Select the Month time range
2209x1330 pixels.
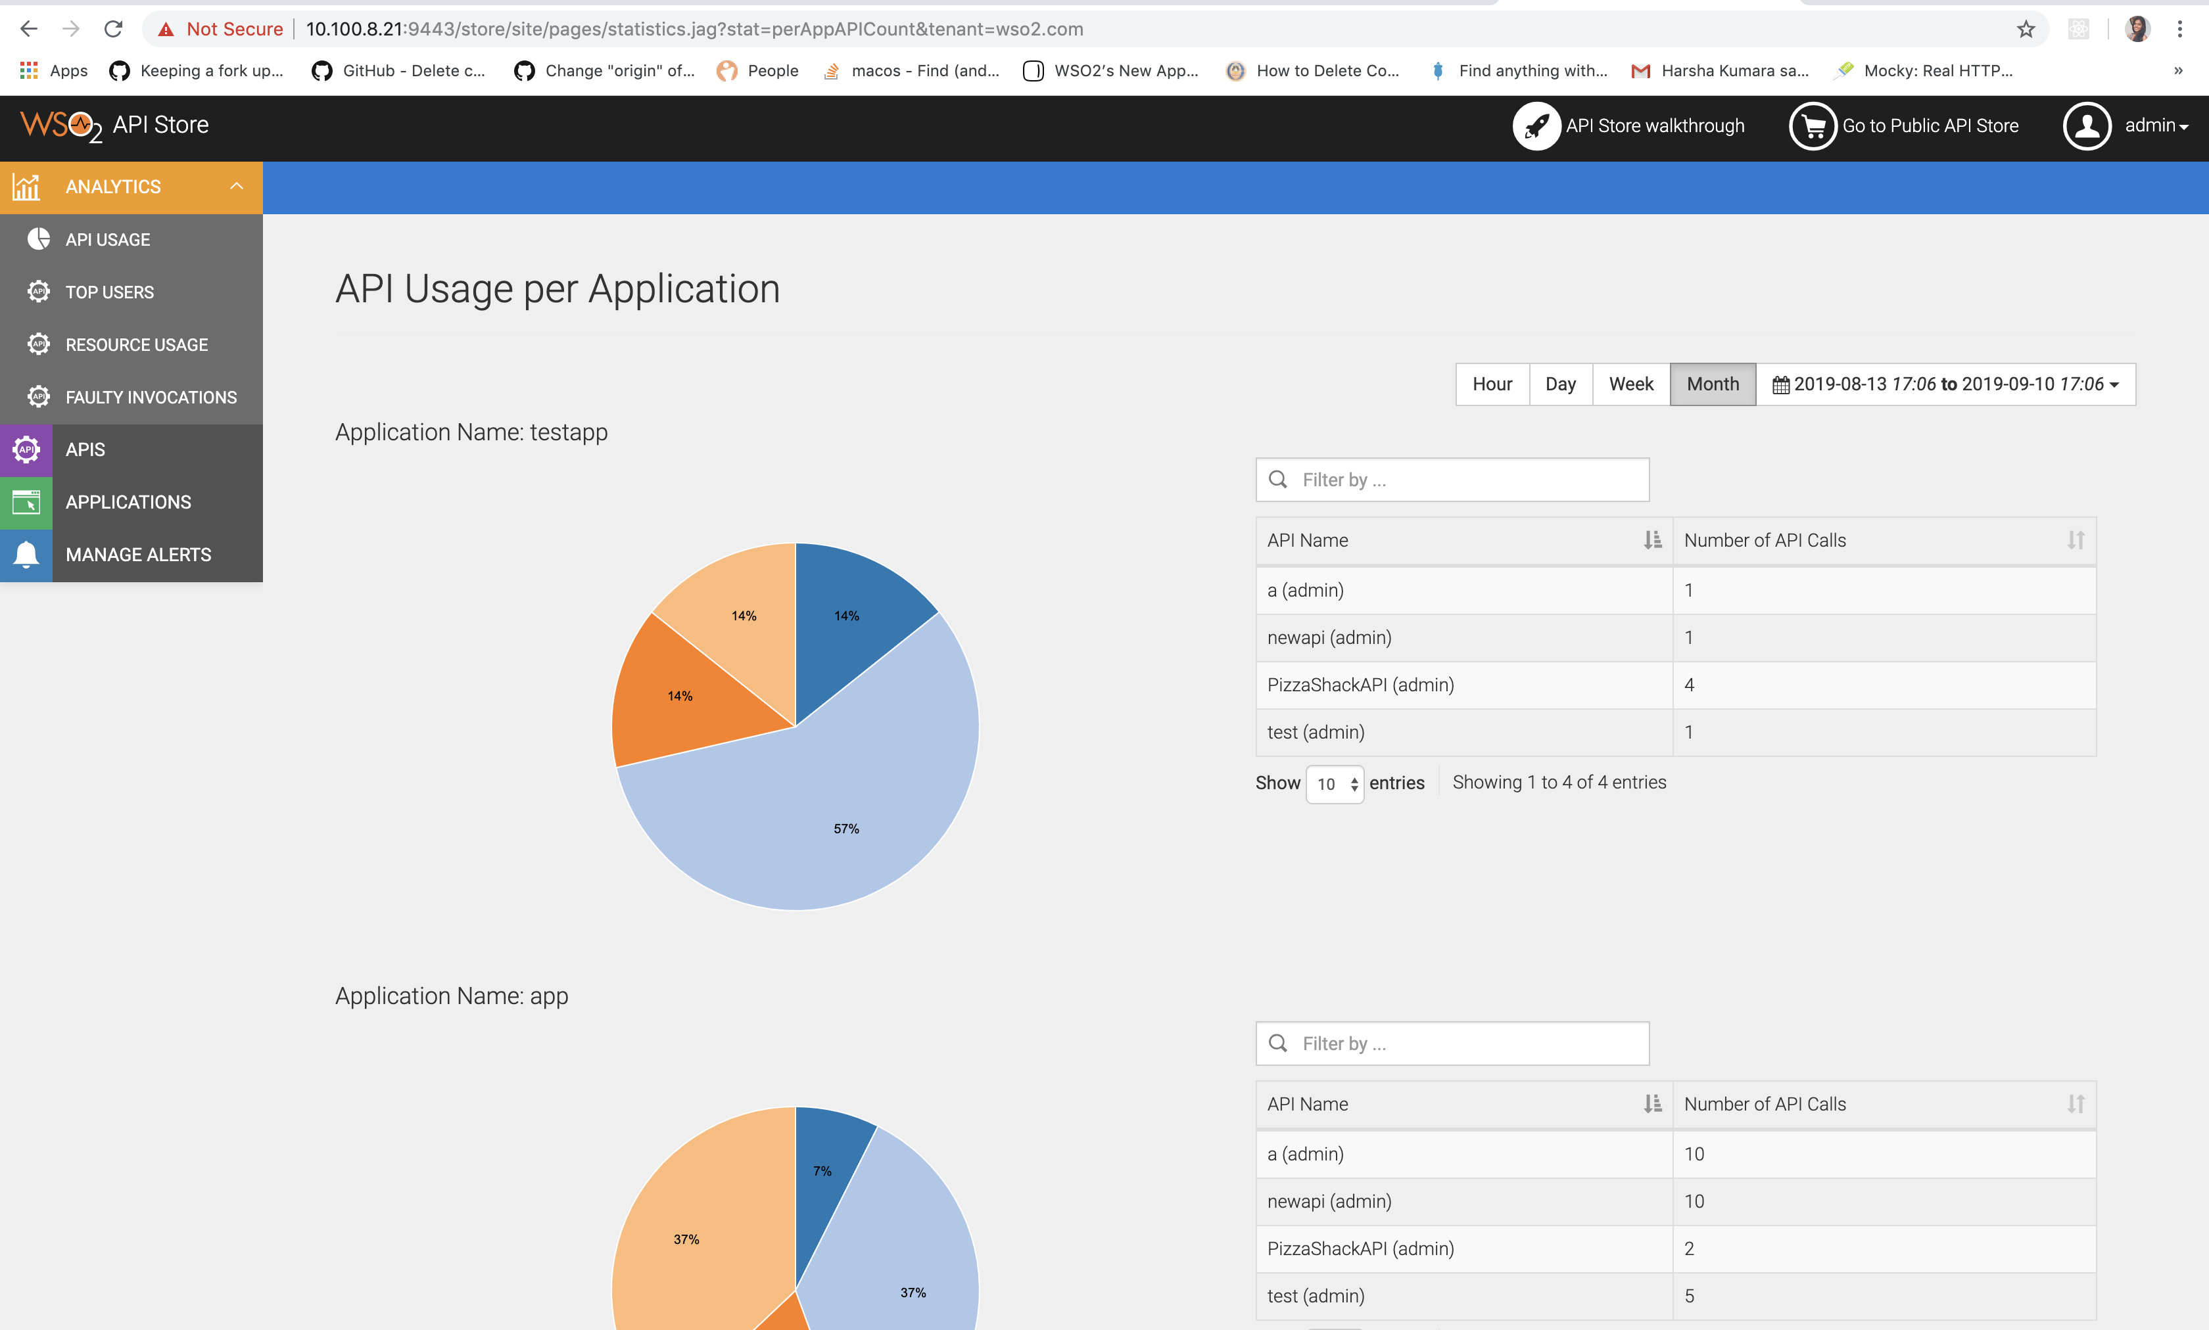1713,384
